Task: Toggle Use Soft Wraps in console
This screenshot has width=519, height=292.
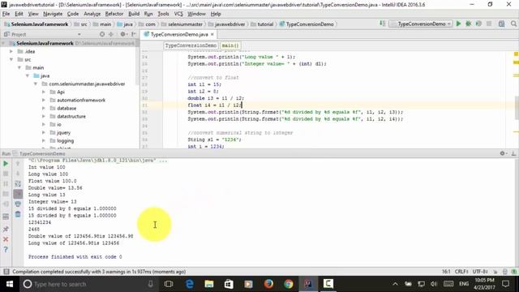Action: (18, 184)
